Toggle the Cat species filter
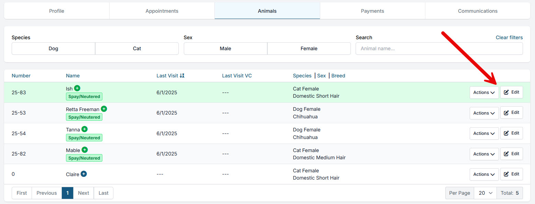The image size is (535, 204). (137, 49)
